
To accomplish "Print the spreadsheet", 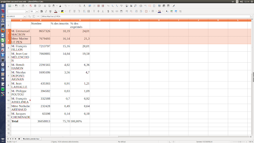I will [35, 6].
